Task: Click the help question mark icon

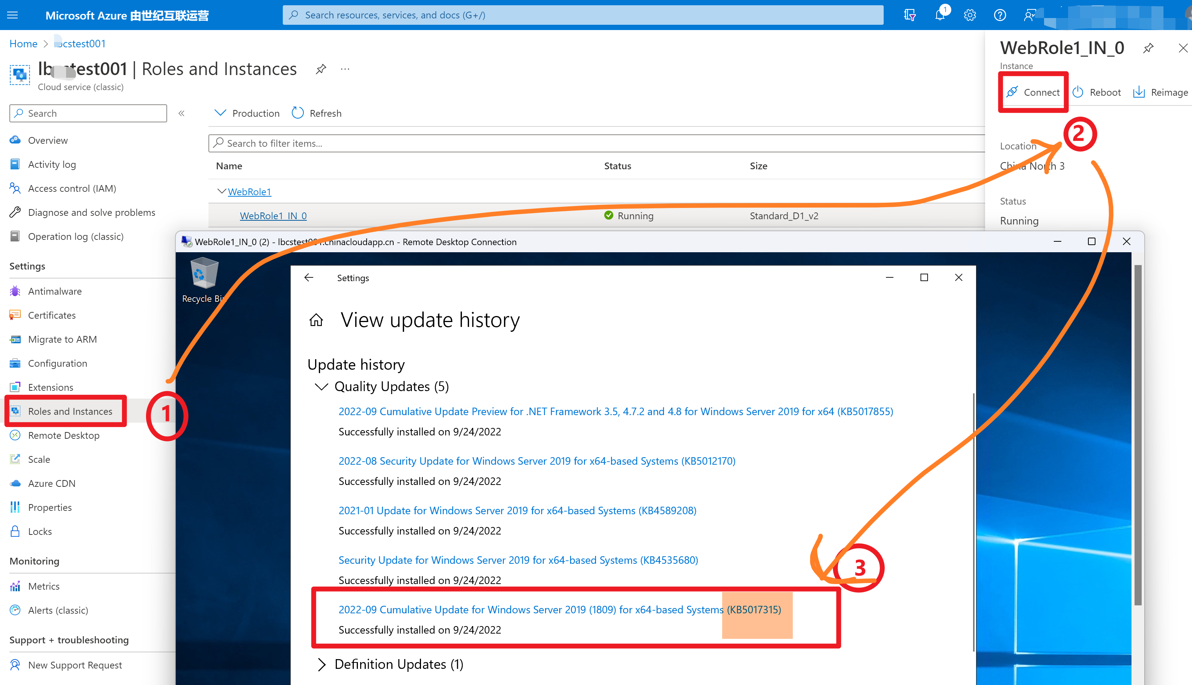Action: pos(999,15)
